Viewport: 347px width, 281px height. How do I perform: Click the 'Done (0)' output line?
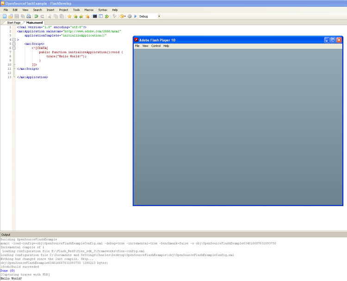point(7,271)
